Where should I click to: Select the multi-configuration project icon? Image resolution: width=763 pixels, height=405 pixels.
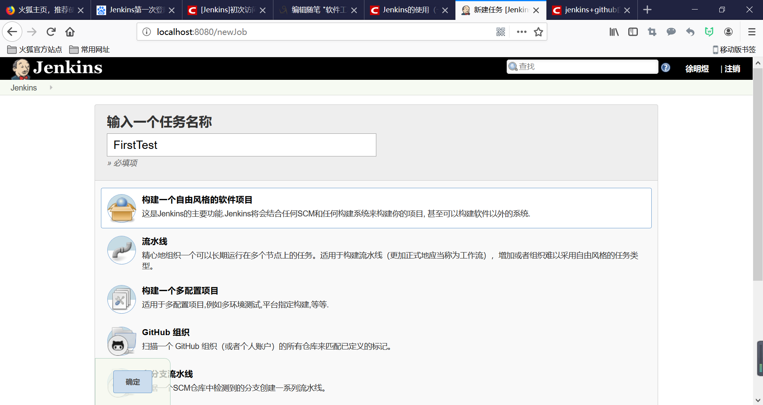tap(122, 299)
